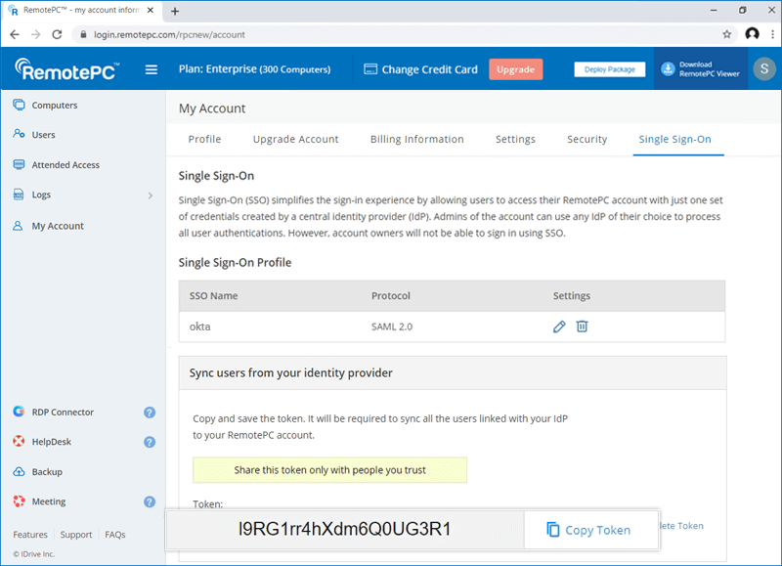Viewport: 782px width, 566px height.
Task: Click the 'SAML 2.0' protocol cell
Action: [392, 327]
